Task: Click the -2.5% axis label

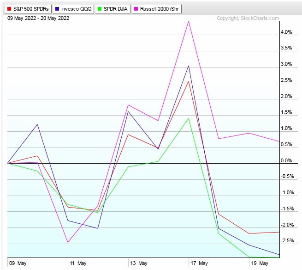Action: click(287, 241)
